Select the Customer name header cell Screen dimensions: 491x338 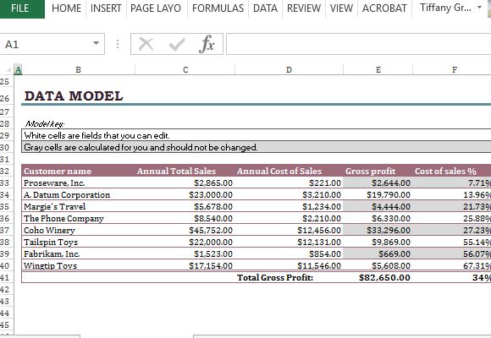tap(78, 171)
